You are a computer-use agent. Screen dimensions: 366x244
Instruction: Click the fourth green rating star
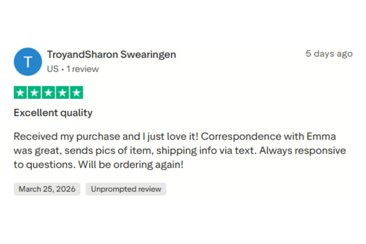[62, 93]
